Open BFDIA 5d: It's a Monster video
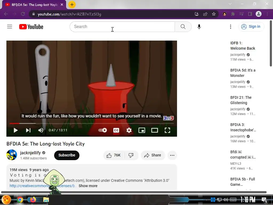This screenshot has width=273, height=205. [x=243, y=73]
